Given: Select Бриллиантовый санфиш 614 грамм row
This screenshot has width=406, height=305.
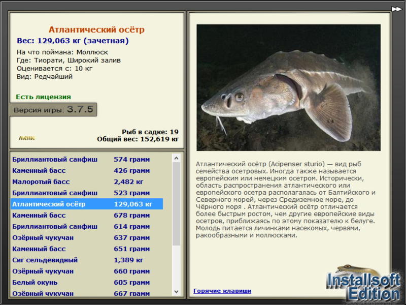Looking at the screenshot, I should click(x=87, y=226).
